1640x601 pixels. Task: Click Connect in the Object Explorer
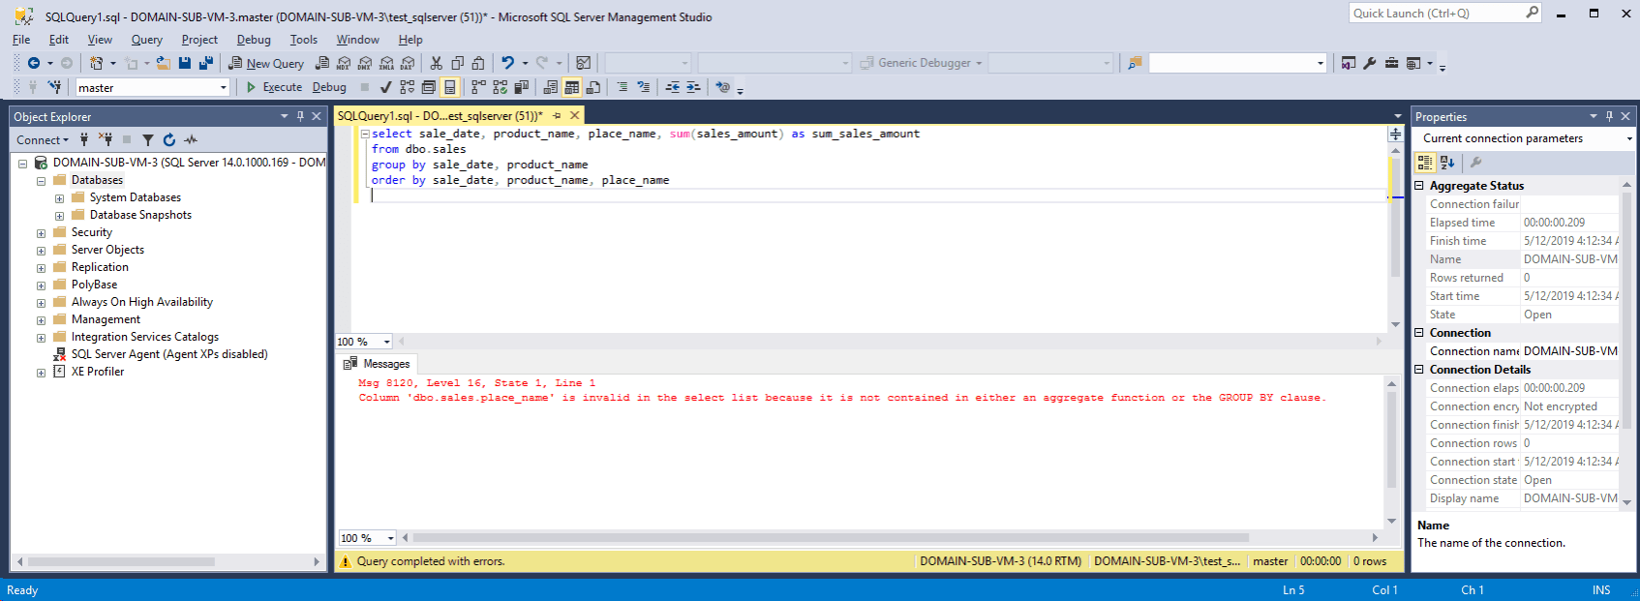[42, 139]
